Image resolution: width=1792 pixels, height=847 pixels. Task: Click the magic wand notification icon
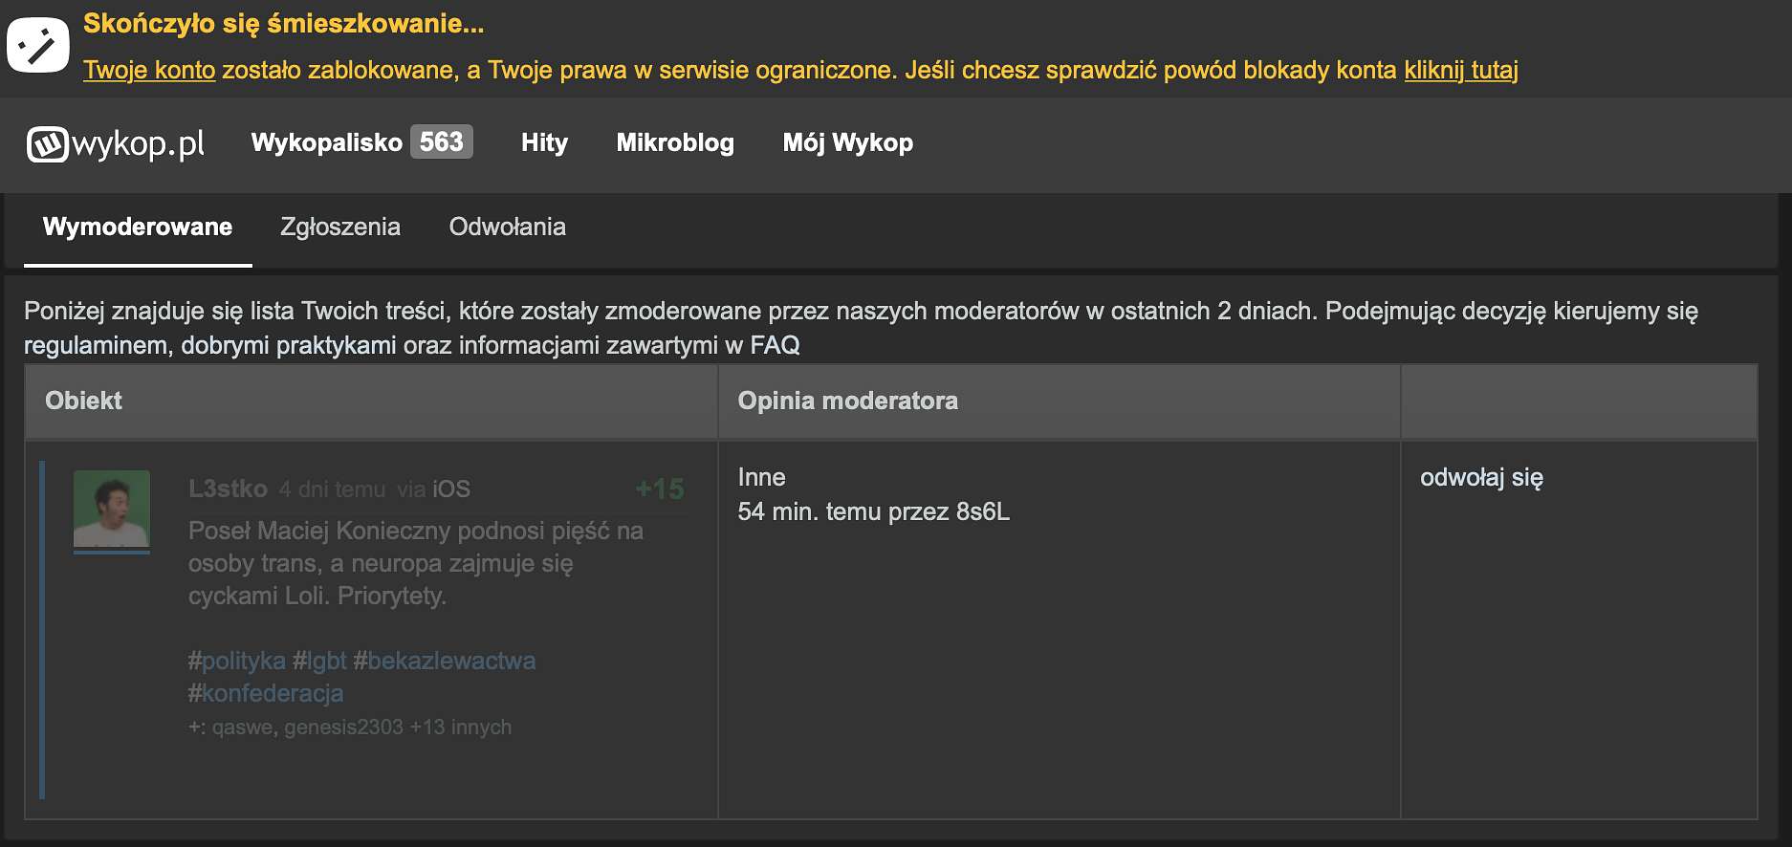38,45
